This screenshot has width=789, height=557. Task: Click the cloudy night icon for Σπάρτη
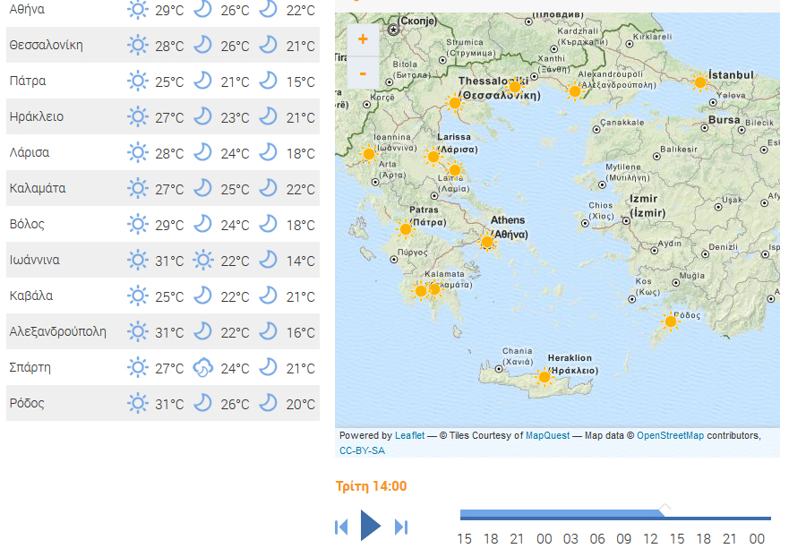pos(203,368)
